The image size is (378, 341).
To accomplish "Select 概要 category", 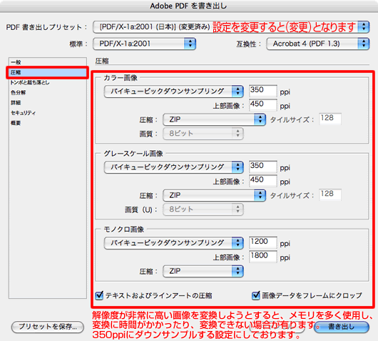I will [x=48, y=123].
